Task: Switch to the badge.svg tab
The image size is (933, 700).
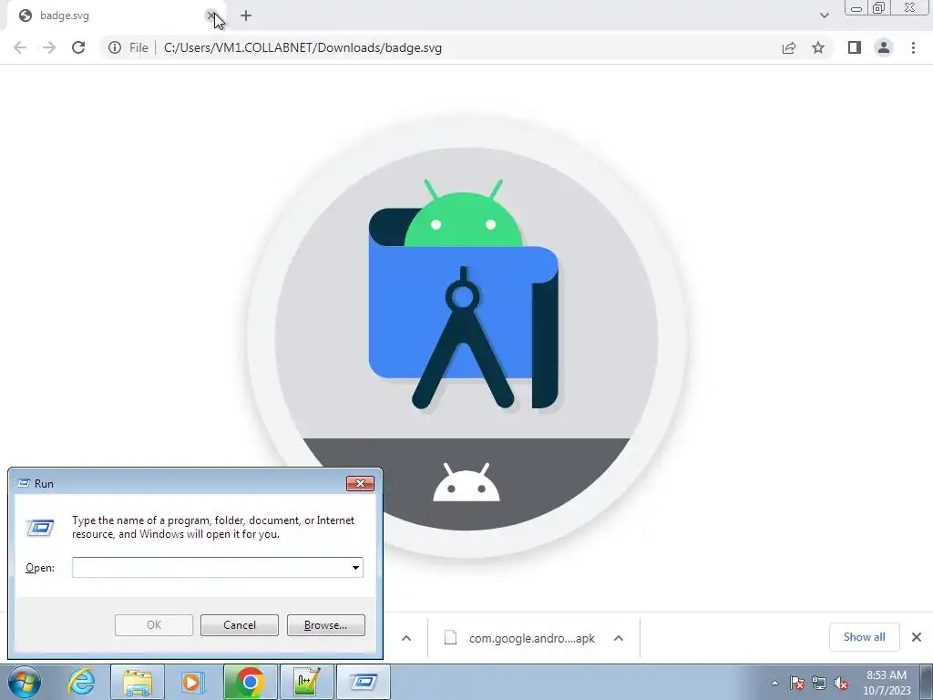Action: tap(113, 15)
